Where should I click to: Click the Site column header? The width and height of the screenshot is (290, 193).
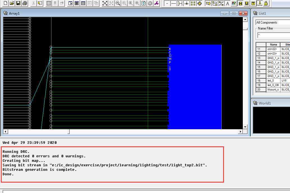click(x=286, y=45)
